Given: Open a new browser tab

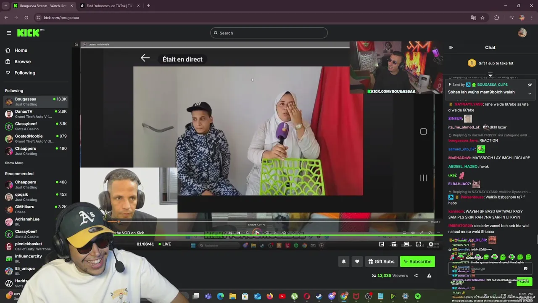Looking at the screenshot, I should coord(148,6).
